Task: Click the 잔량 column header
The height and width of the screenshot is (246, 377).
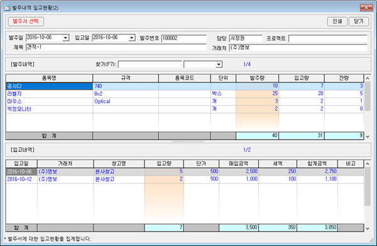Action: (x=344, y=78)
